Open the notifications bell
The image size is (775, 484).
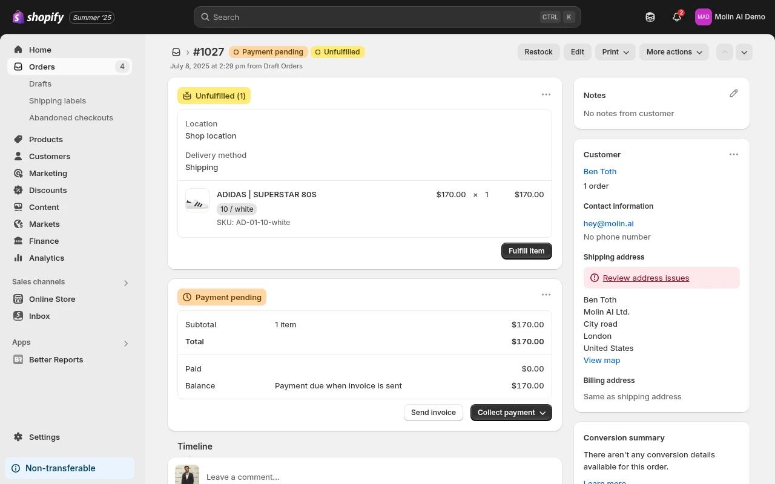677,17
